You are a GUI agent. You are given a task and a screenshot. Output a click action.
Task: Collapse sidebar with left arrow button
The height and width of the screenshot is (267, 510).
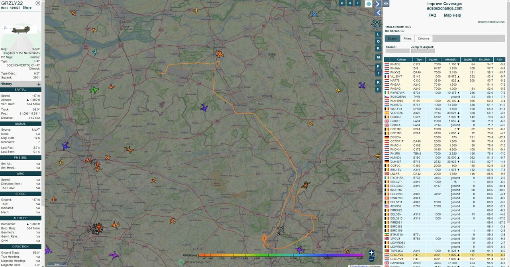(x=378, y=12)
